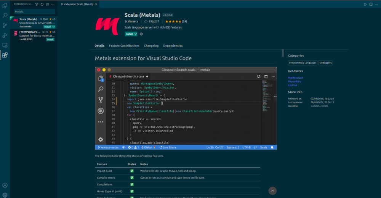Clear extensions search results icon
This screenshot has height=198, width=381.
[x=47, y=4]
